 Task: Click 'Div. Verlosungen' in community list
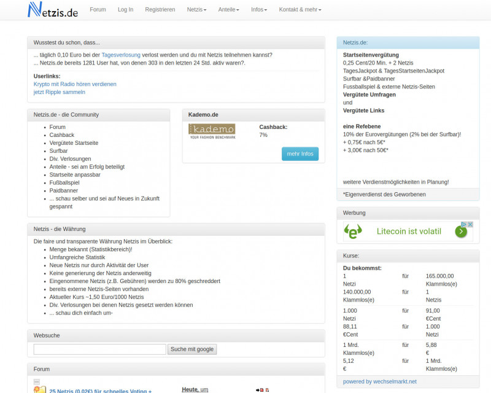tap(70, 158)
